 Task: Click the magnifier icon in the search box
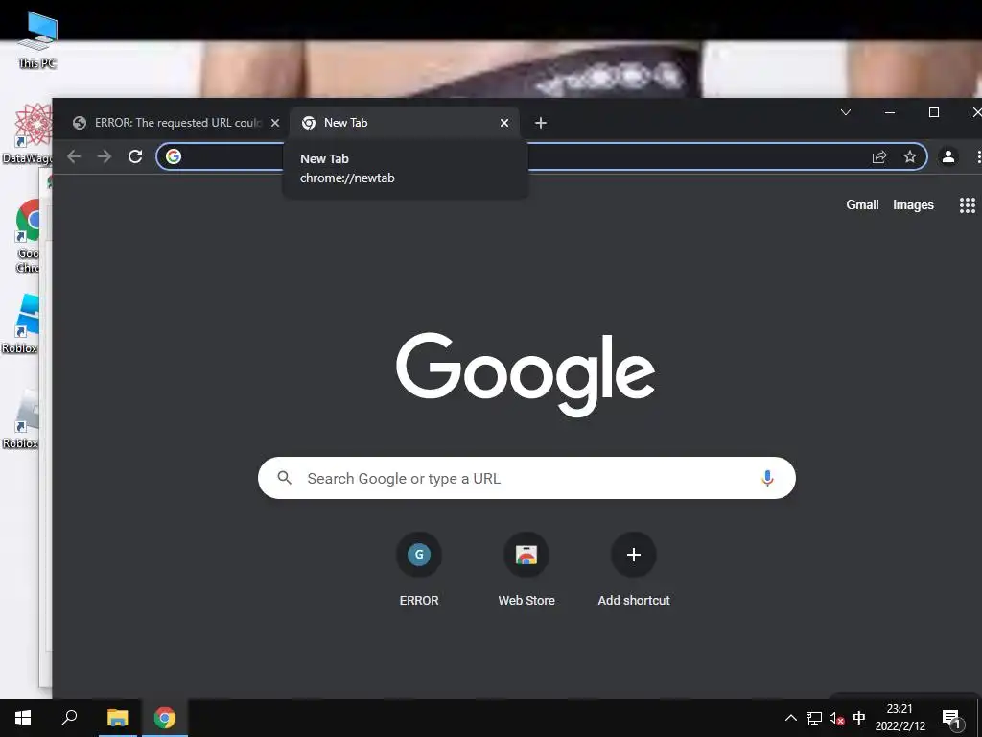[x=284, y=478]
